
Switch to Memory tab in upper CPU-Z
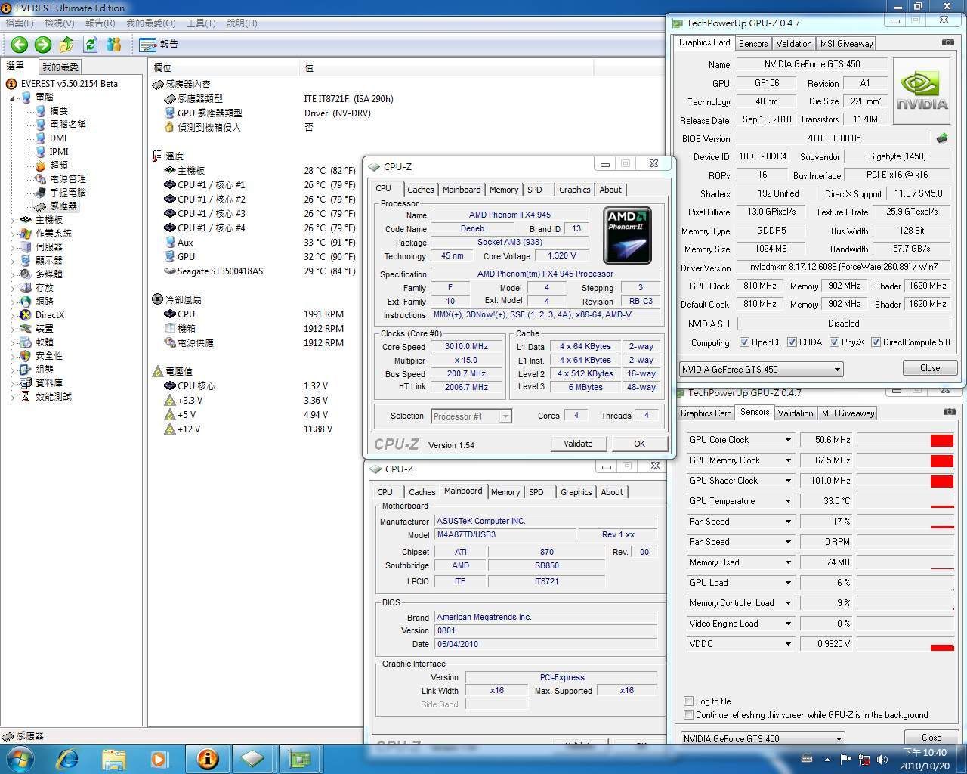(504, 190)
